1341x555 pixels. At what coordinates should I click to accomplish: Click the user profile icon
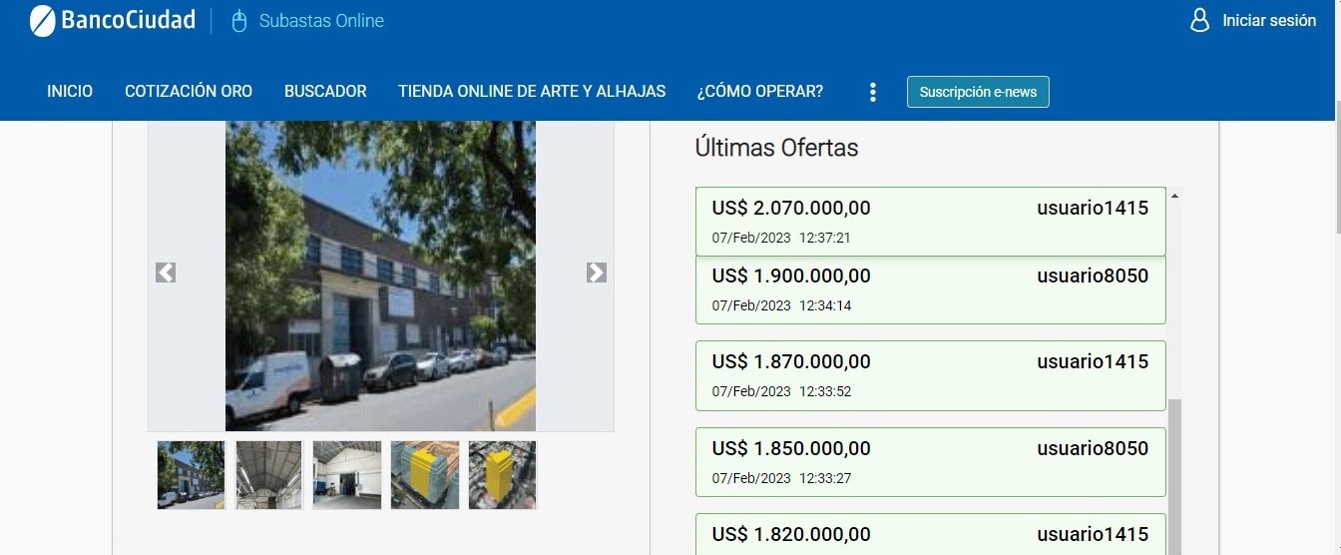tap(1200, 20)
